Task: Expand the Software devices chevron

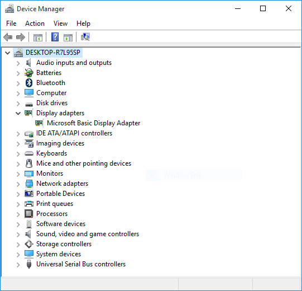Action: (18, 224)
